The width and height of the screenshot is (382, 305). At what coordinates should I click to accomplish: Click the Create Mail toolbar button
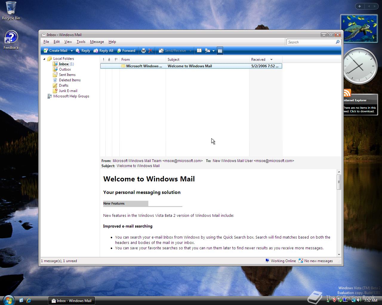point(56,51)
